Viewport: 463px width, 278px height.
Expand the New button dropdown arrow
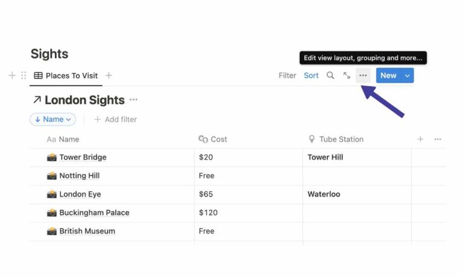pos(408,75)
